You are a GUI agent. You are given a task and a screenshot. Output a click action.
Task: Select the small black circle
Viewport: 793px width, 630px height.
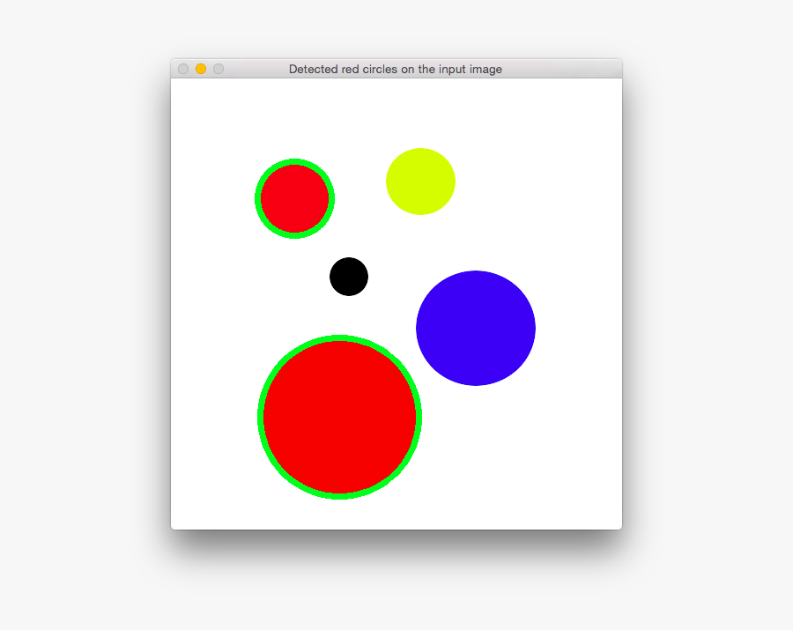(x=348, y=276)
